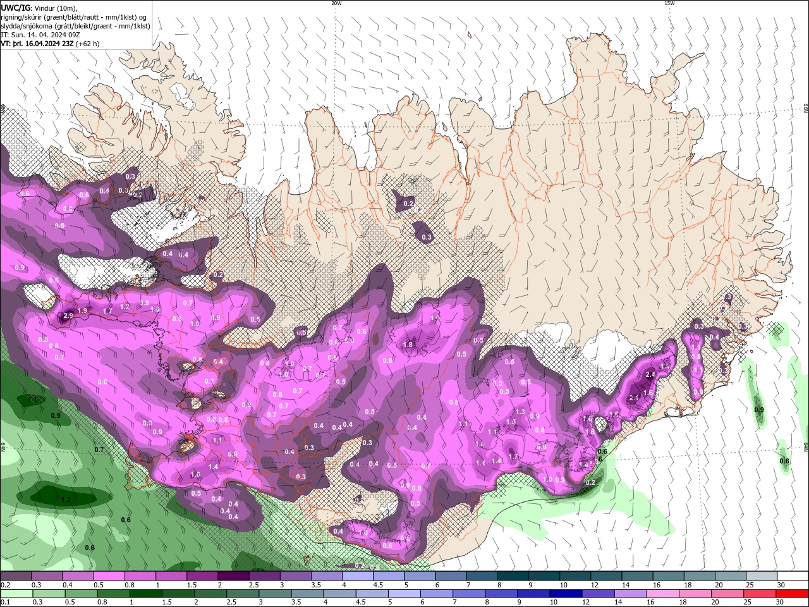
Task: Click the red swatch ending the lower legend
Action: coord(792,594)
